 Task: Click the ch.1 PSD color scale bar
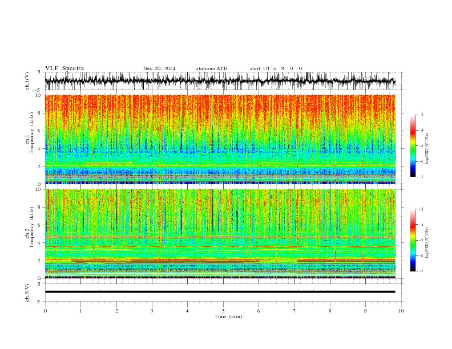pyautogui.click(x=413, y=146)
